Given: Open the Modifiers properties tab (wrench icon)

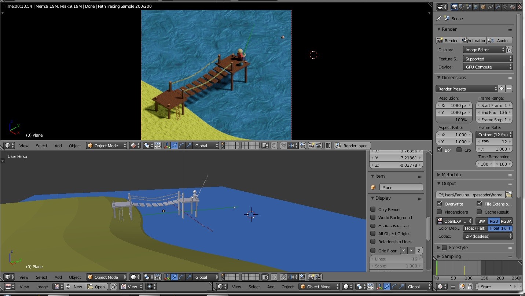Looking at the screenshot, I should tap(498, 7).
